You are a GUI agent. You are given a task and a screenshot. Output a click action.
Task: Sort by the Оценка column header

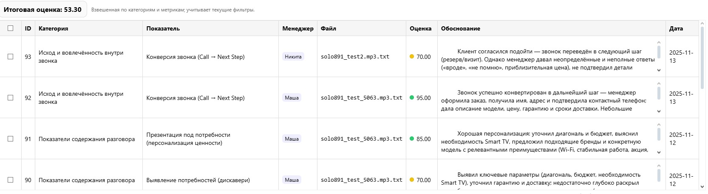click(420, 28)
